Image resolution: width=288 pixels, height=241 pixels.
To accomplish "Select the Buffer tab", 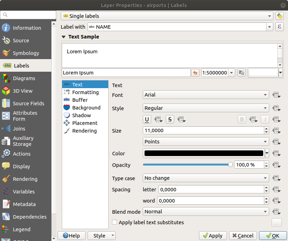I will pos(85,100).
